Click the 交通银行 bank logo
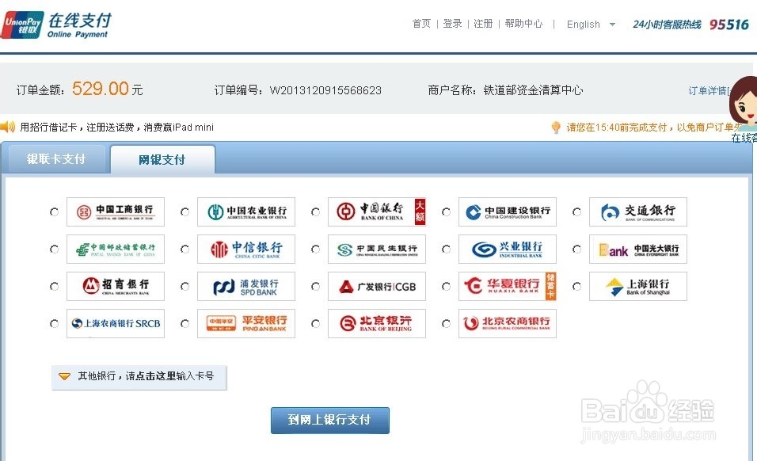757x461 pixels. [x=637, y=211]
